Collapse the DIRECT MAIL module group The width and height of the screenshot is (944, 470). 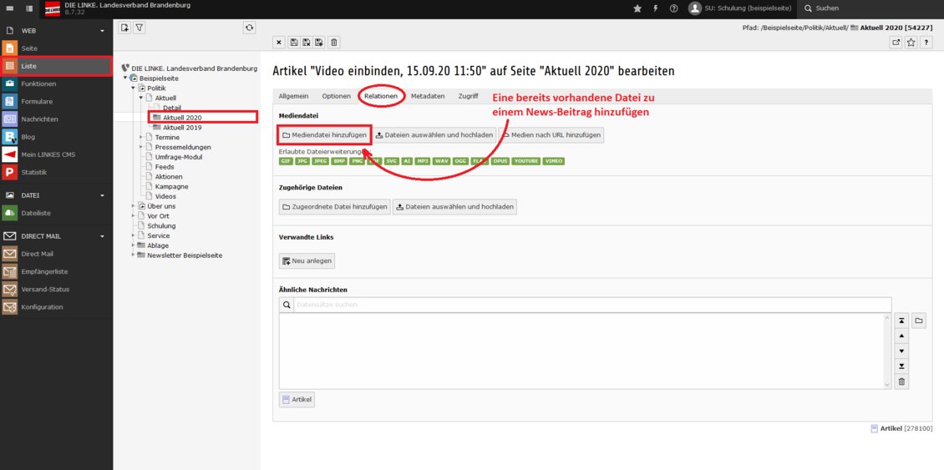[103, 236]
